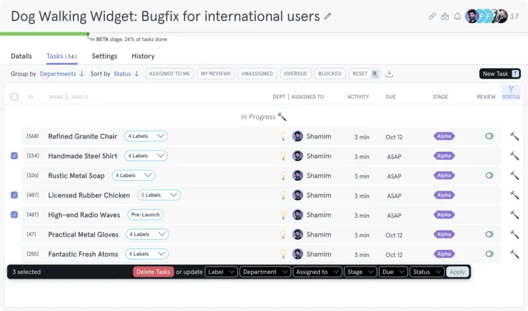Toggle the MY REVIEWS filter
Viewport: 528px width, 311px height.
click(x=216, y=73)
